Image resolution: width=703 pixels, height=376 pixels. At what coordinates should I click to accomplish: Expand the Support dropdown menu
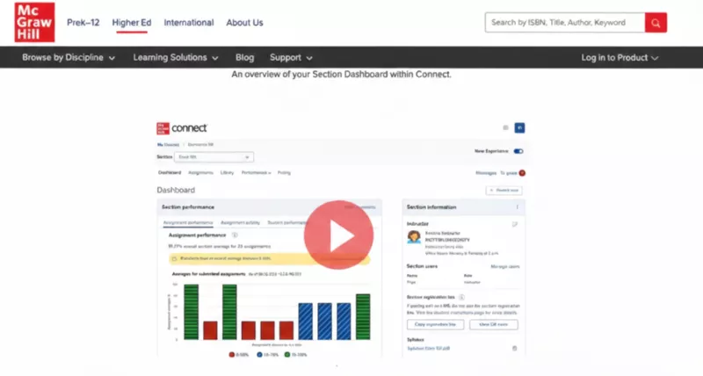[x=291, y=57]
